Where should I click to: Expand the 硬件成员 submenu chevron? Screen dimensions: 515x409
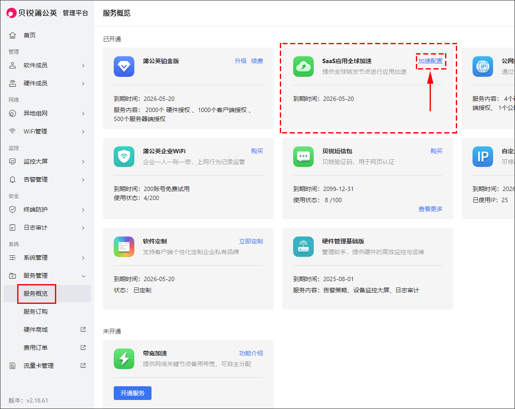point(83,83)
